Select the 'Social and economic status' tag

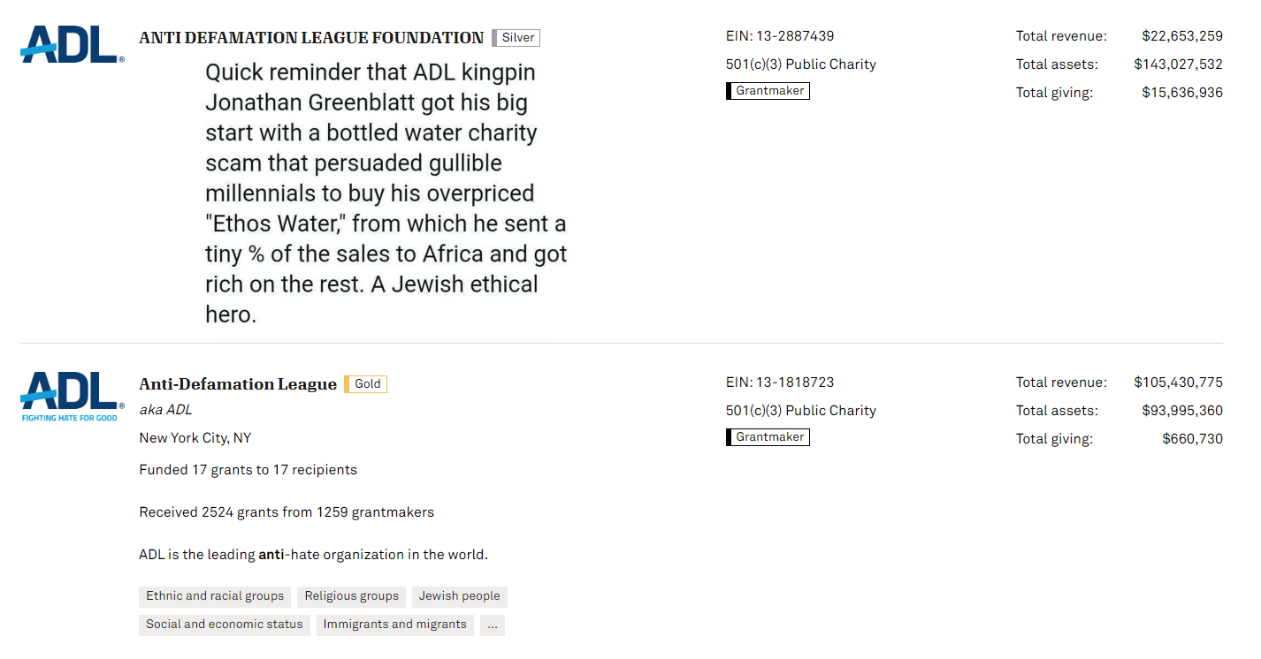225,625
